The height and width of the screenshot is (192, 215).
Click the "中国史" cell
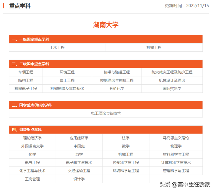click(x=79, y=146)
